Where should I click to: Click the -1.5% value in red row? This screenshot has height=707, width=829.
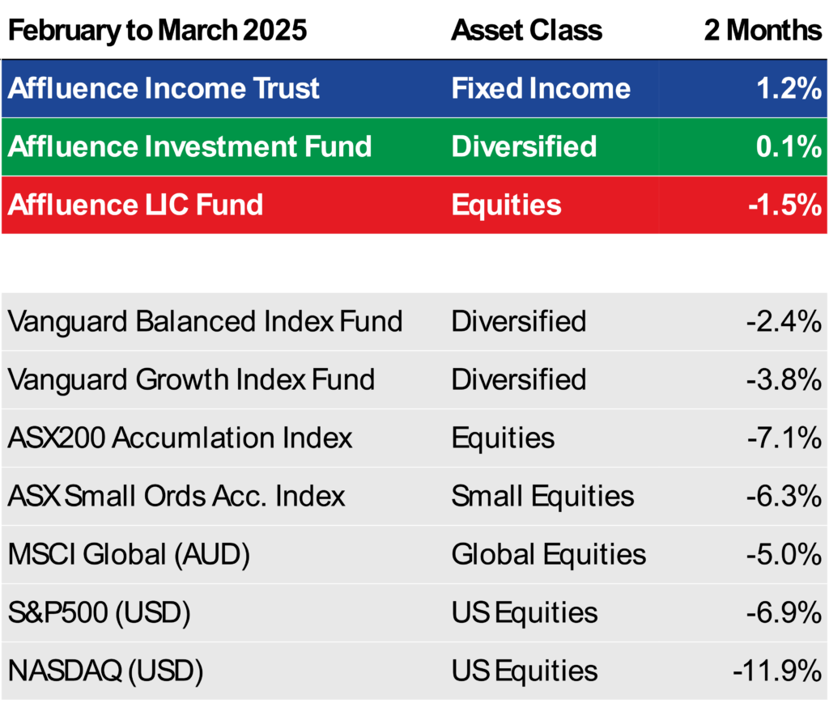point(785,205)
